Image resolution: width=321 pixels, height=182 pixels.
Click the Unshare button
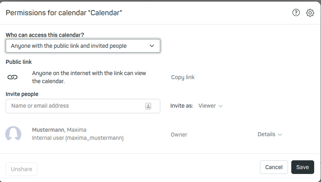tap(22, 169)
